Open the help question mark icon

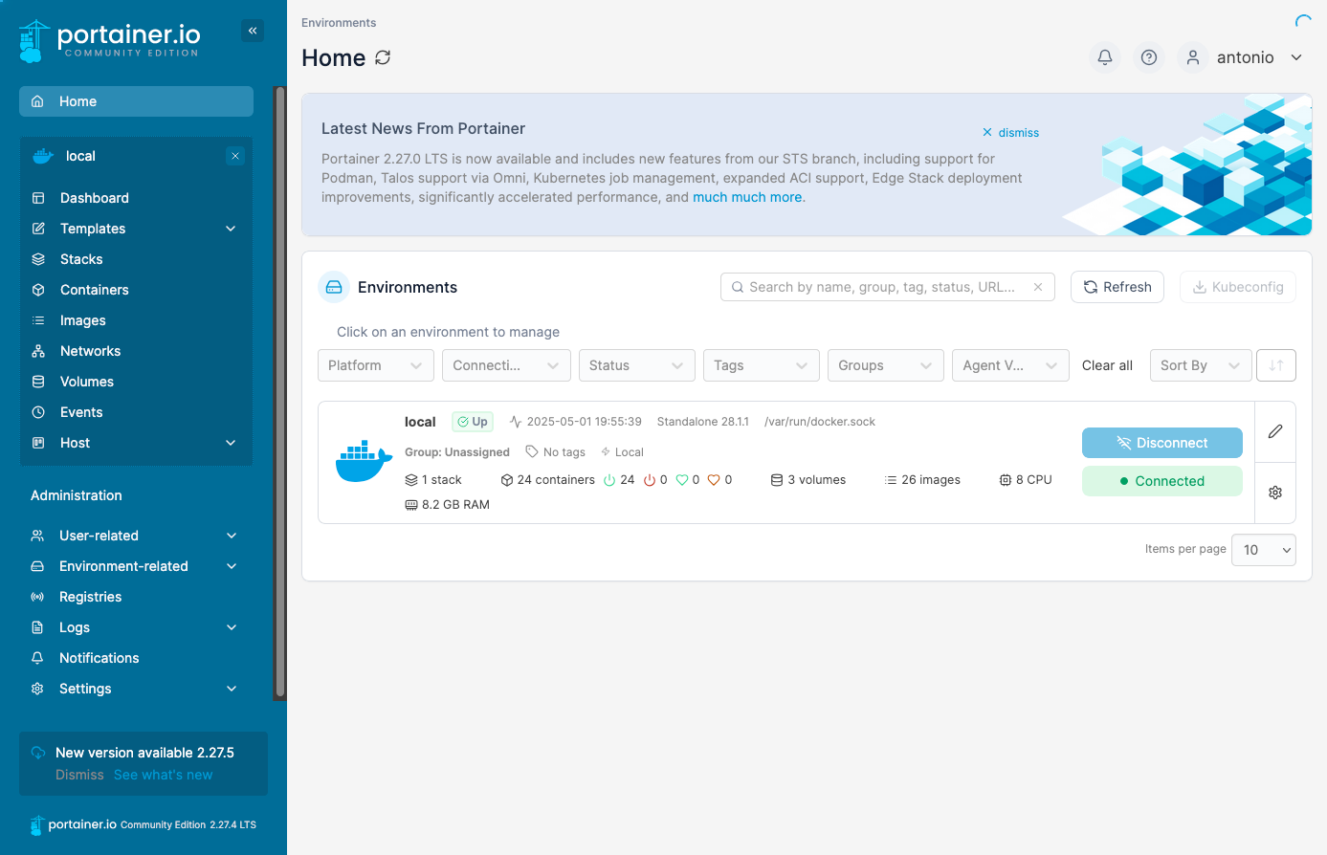tap(1149, 57)
